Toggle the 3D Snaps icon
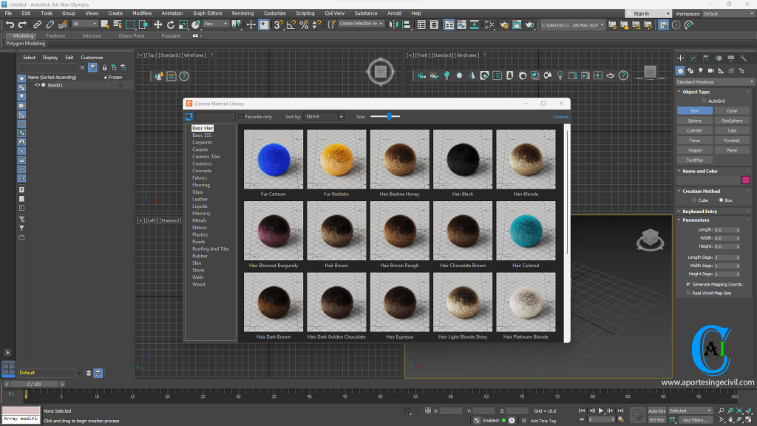Image resolution: width=757 pixels, height=426 pixels. coord(278,24)
